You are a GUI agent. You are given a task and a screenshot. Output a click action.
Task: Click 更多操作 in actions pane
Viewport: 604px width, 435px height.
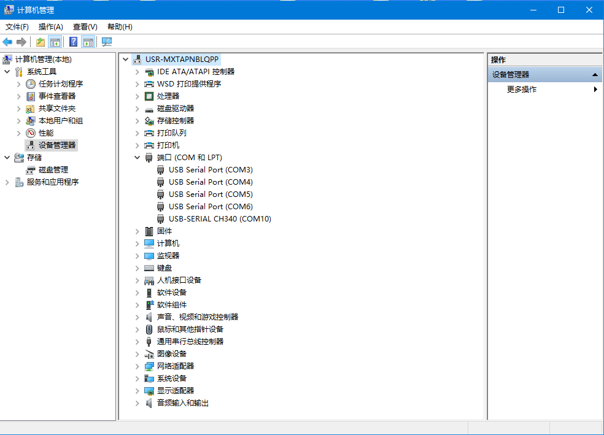[x=522, y=90]
